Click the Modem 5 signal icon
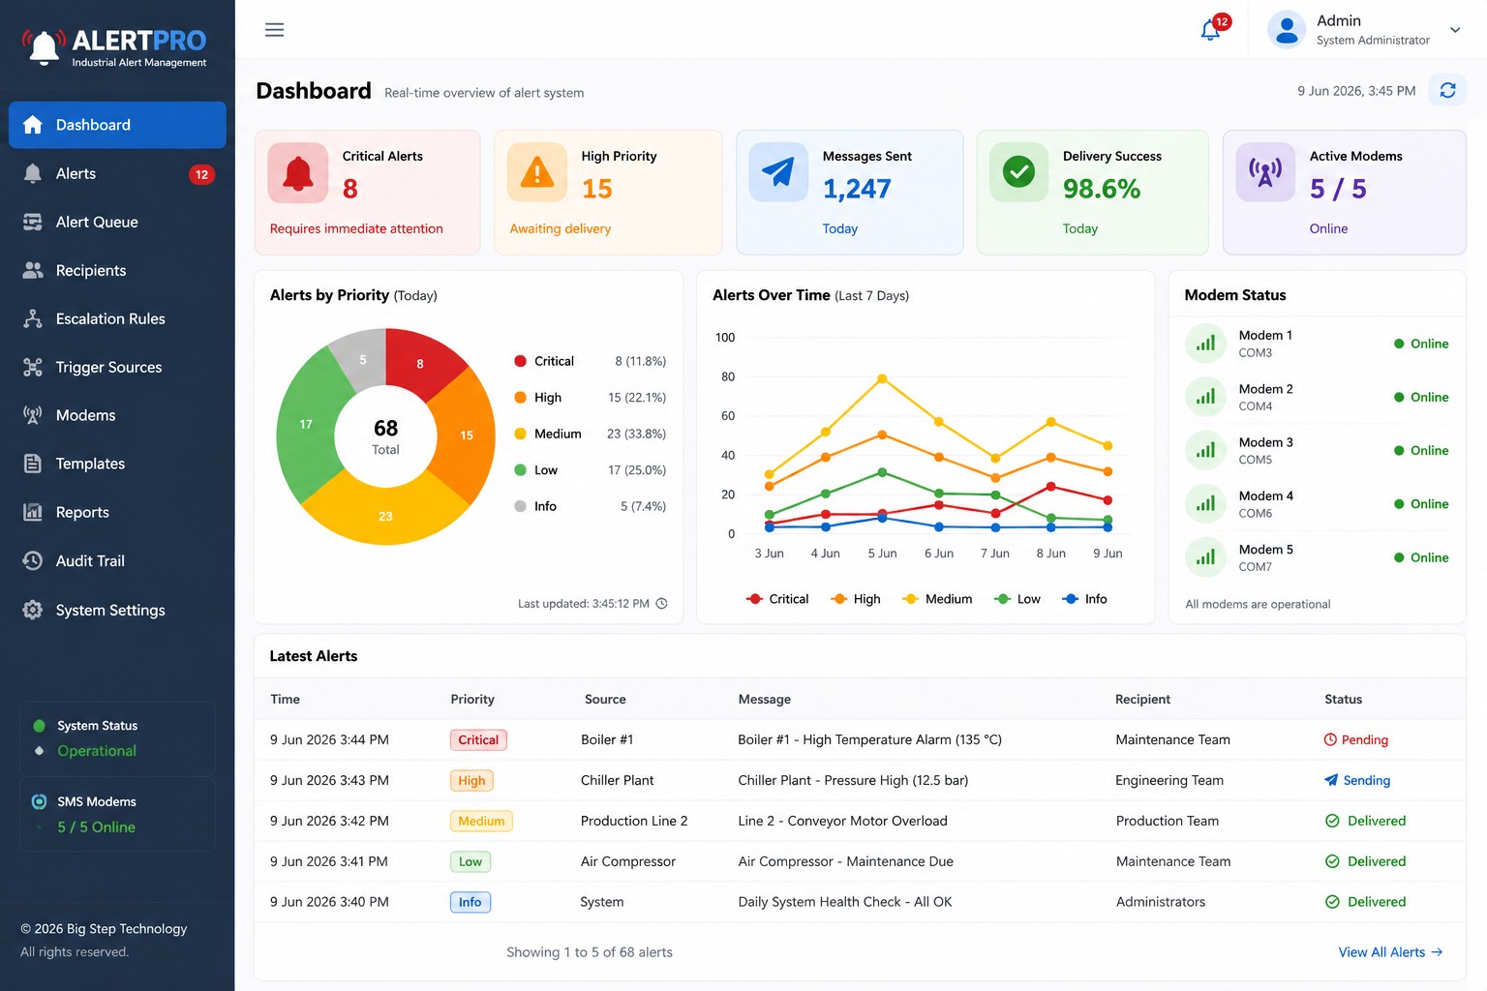Screen dimensions: 1487x991 point(1206,557)
